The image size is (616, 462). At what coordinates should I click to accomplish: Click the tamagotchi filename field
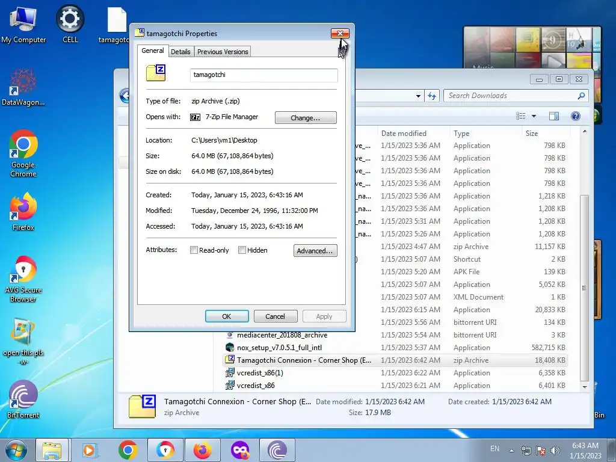(x=264, y=75)
